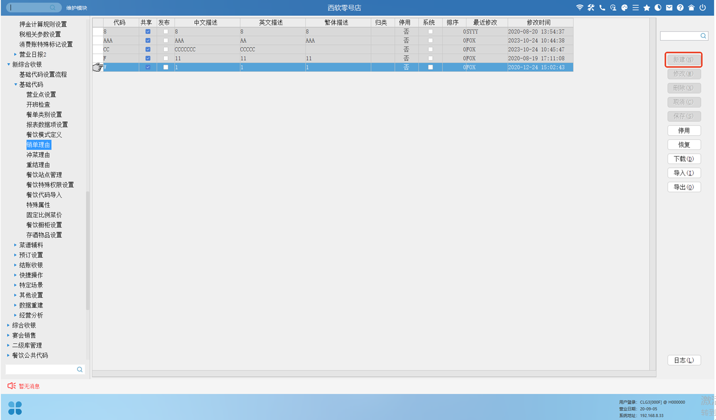Screen dimensions: 716x420
Task: Collapse the 基础代码 tree node
Action: (15, 85)
